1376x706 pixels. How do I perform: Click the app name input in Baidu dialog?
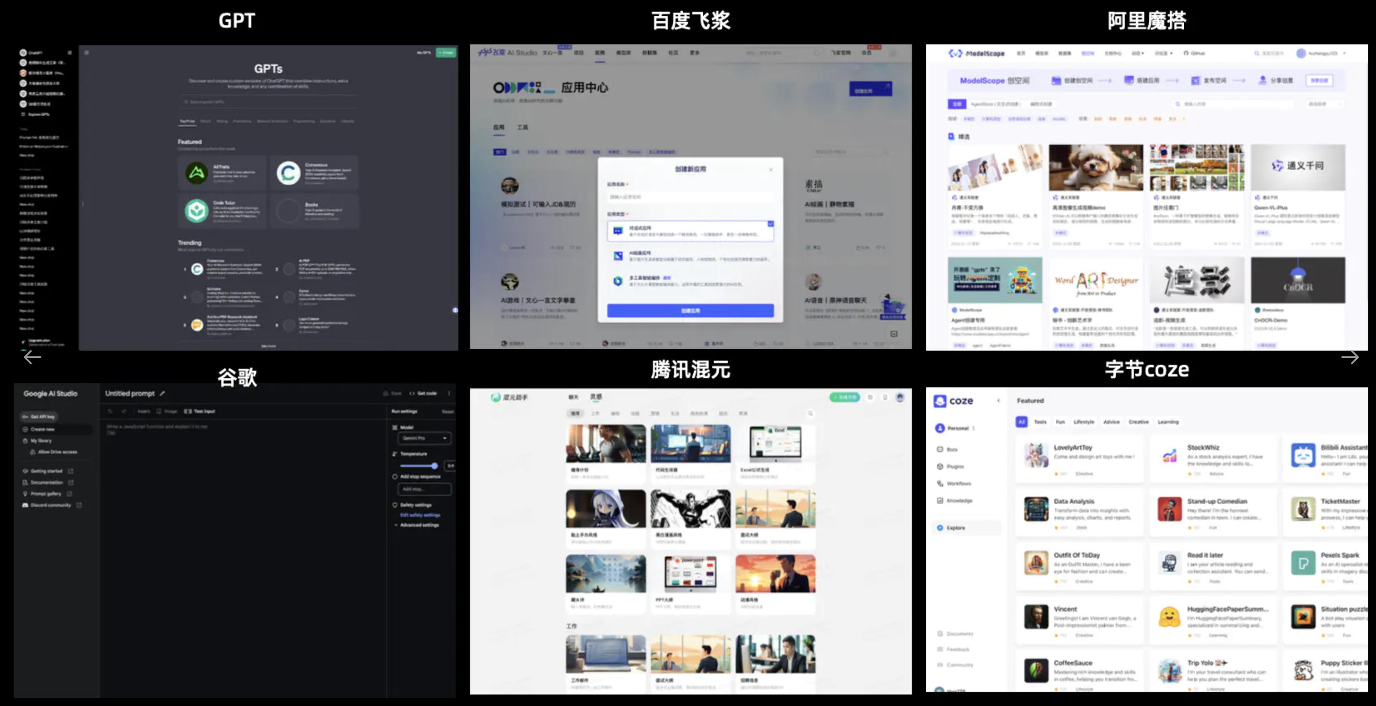point(690,197)
